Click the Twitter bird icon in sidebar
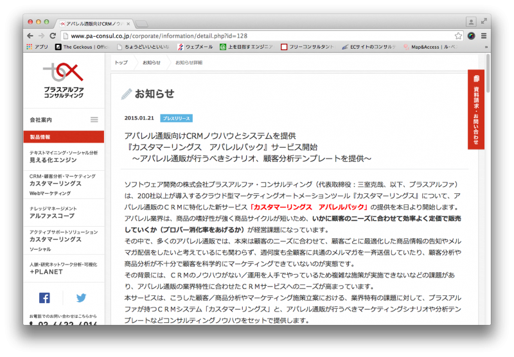The height and width of the screenshot is (357, 514). coord(82,298)
